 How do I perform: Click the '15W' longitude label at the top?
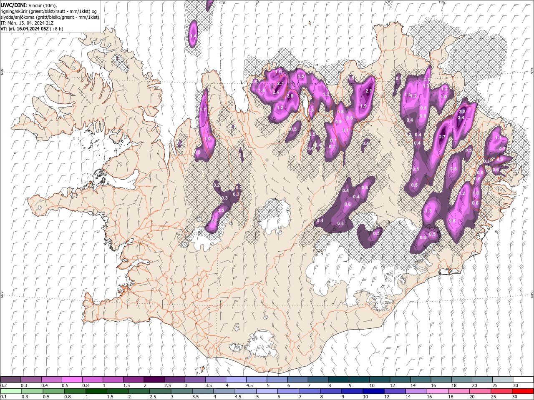point(442,2)
